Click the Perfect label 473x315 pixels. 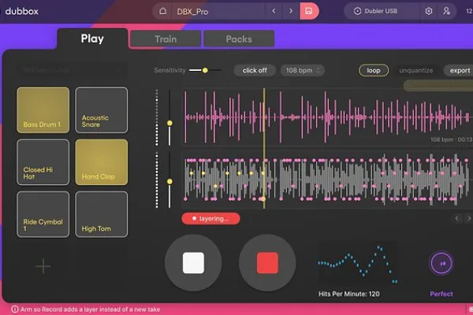[x=441, y=294]
